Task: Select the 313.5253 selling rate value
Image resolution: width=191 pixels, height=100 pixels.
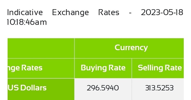Action: tap(159, 88)
